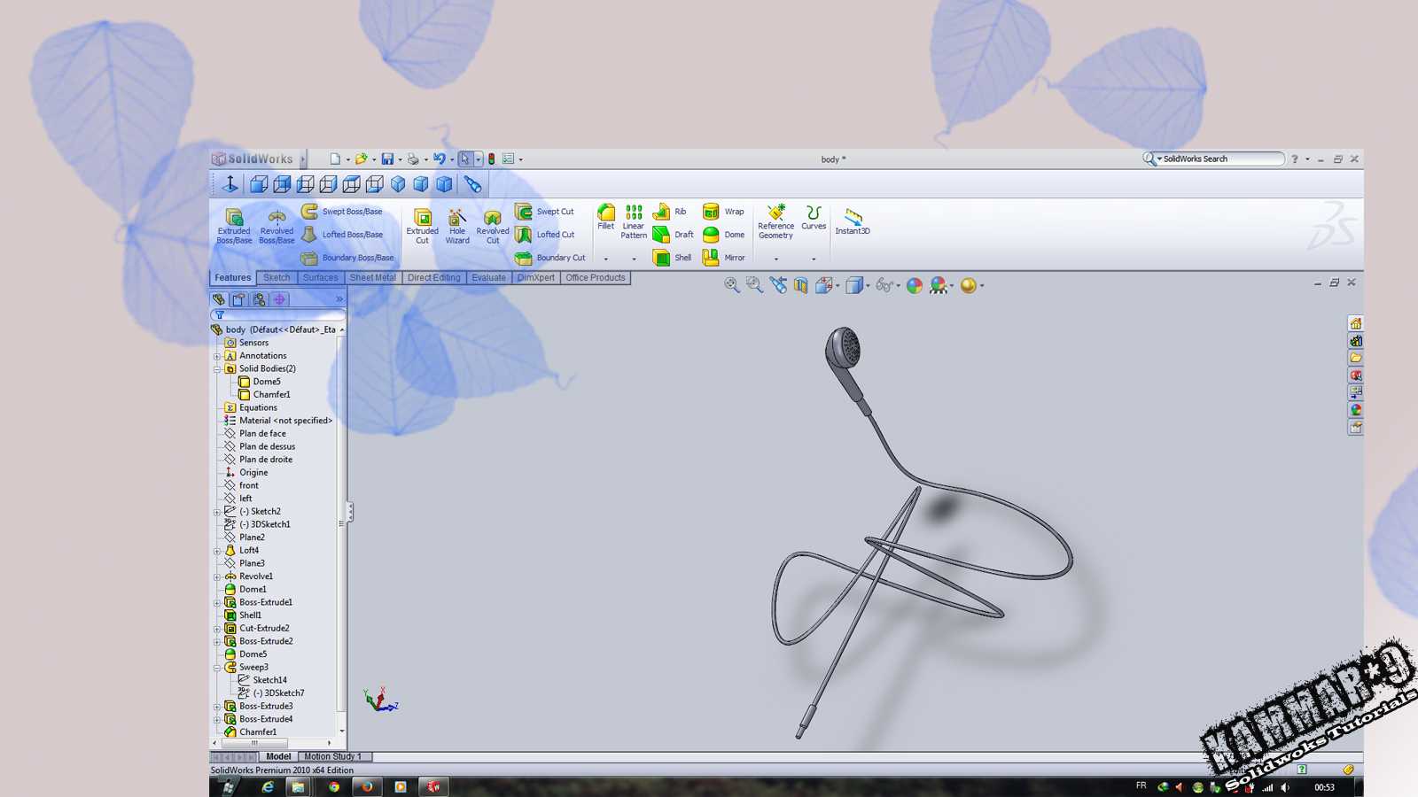Apply the Fillet tool
This screenshot has width=1418, height=797.
pyautogui.click(x=606, y=217)
